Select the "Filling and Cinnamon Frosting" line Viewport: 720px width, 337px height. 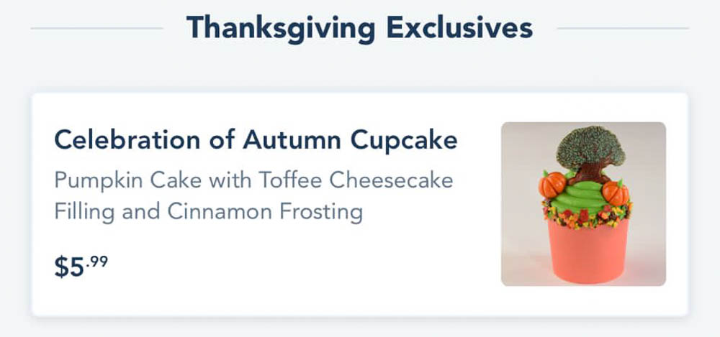(208, 212)
